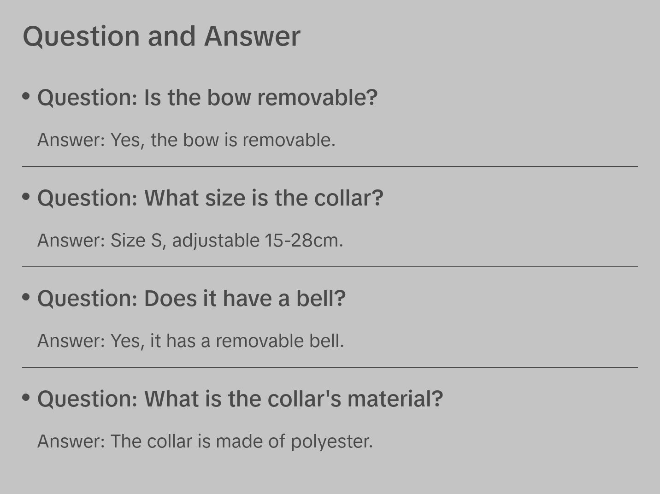Select the "Is the bow removable?" question
The height and width of the screenshot is (494, 660).
[207, 98]
